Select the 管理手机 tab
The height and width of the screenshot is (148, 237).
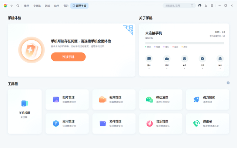pos(79,6)
